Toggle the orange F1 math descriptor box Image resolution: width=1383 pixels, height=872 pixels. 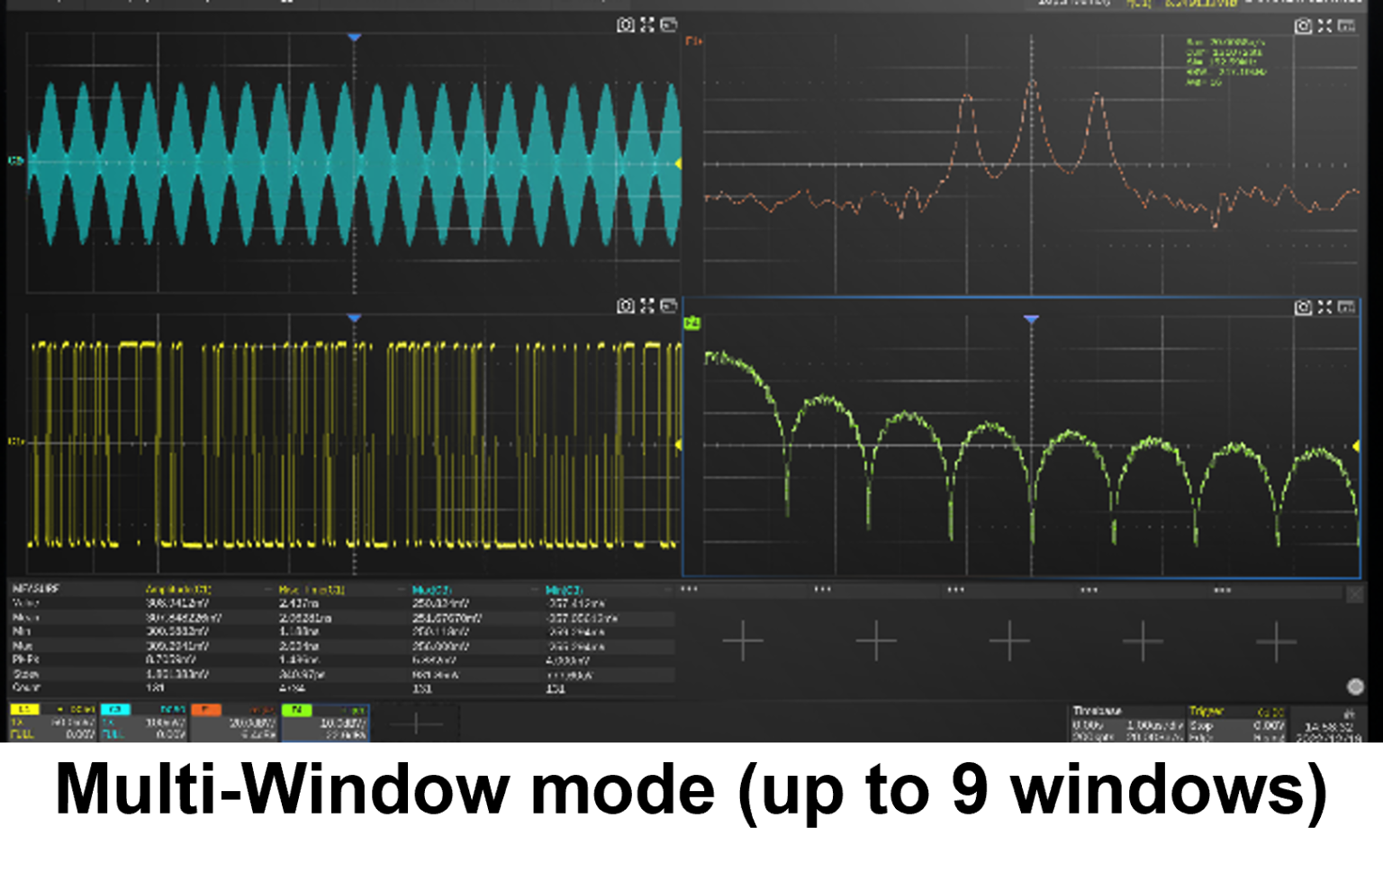coord(234,723)
